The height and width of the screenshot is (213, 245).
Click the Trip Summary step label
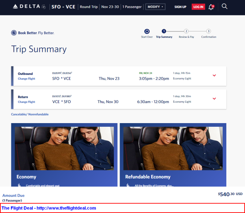click(164, 37)
